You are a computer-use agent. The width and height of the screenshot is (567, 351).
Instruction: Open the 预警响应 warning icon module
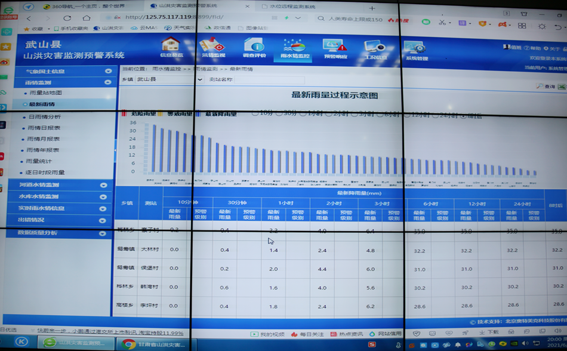[335, 49]
